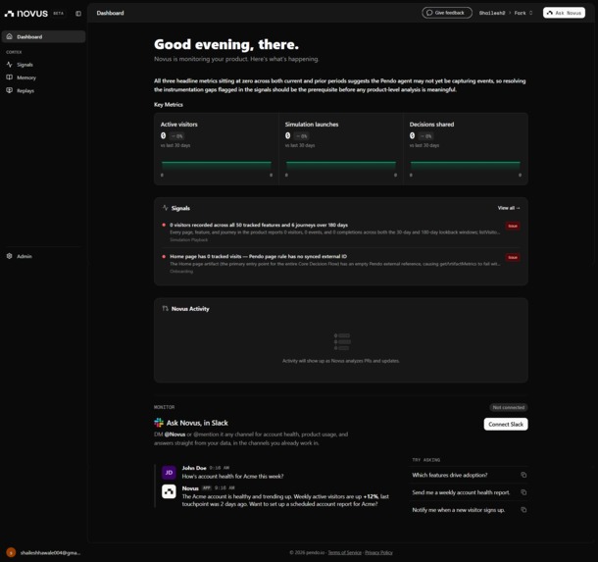The height and width of the screenshot is (562, 598).
Task: Open the 0 visitors recorded signal
Action: pyautogui.click(x=340, y=232)
